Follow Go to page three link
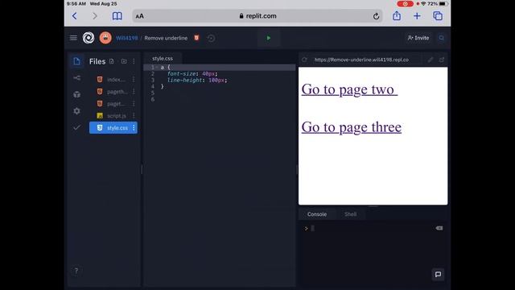This screenshot has width=515, height=290. point(352,127)
